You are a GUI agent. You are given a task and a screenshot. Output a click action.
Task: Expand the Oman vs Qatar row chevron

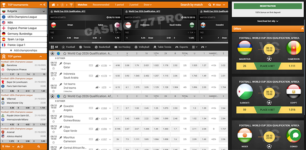pos(110,65)
